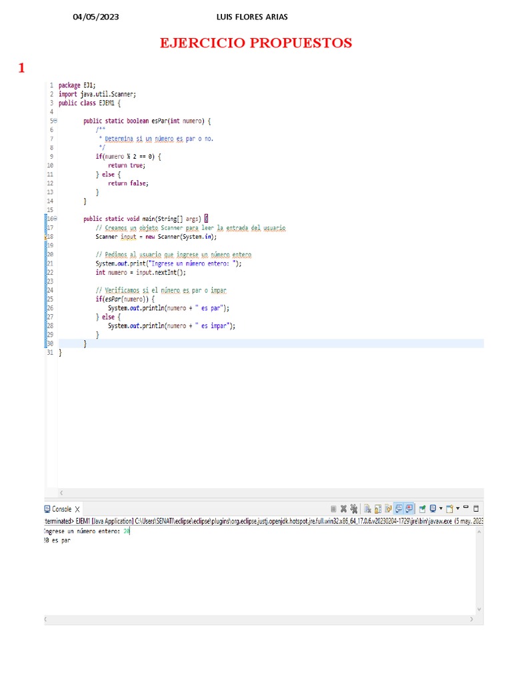Toggle Scroll Lock in the Console
Image resolution: width=512 pixels, height=683 pixels.
pos(378,508)
